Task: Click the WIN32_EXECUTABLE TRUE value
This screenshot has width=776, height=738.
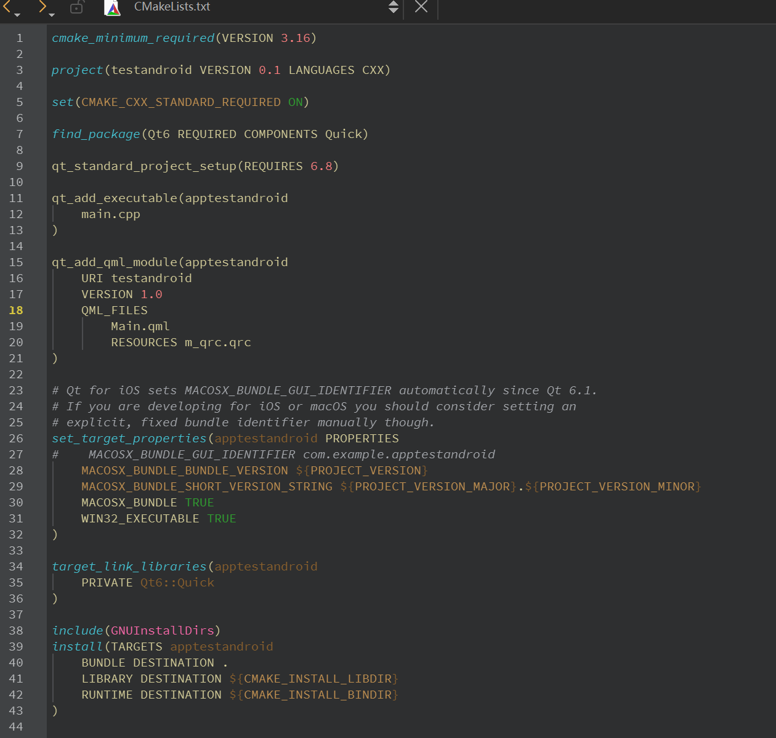Action: (222, 519)
